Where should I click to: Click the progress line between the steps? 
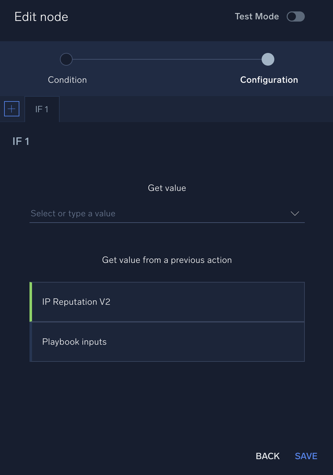pyautogui.click(x=167, y=59)
